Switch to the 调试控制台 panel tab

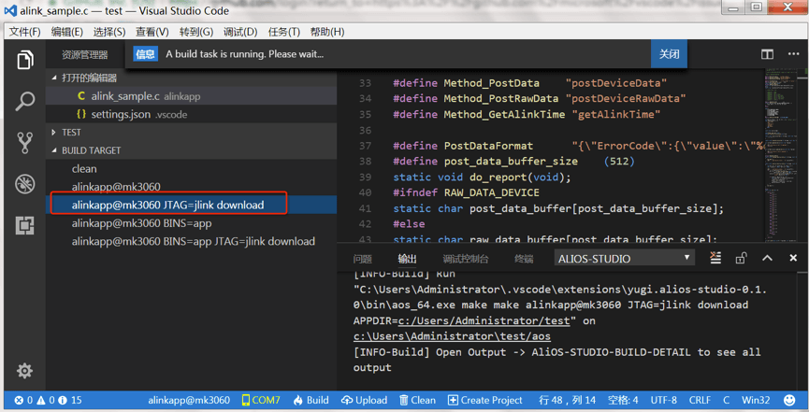click(466, 259)
